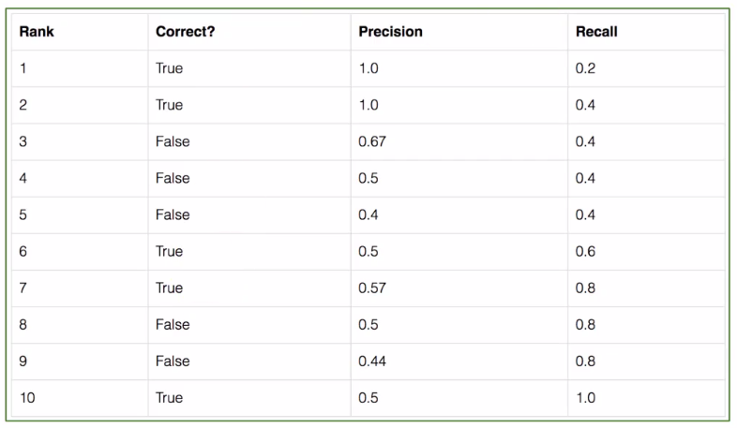This screenshot has height=428, width=737.
Task: Select the precision value 0.67
Action: click(372, 141)
